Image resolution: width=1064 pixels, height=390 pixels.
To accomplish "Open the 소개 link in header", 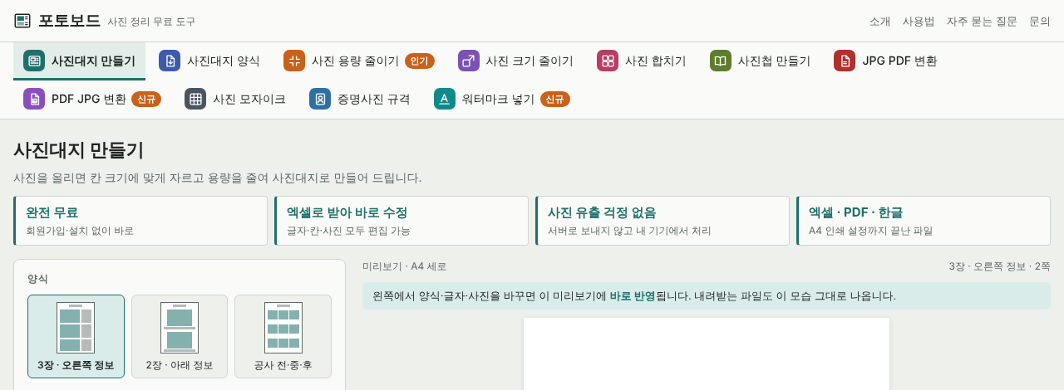I will (880, 22).
